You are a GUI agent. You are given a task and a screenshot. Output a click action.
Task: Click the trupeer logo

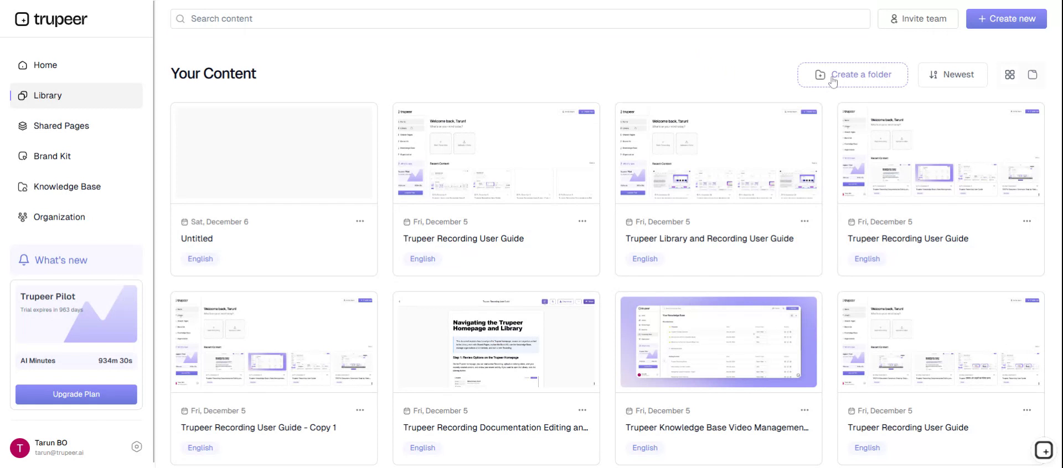[51, 19]
